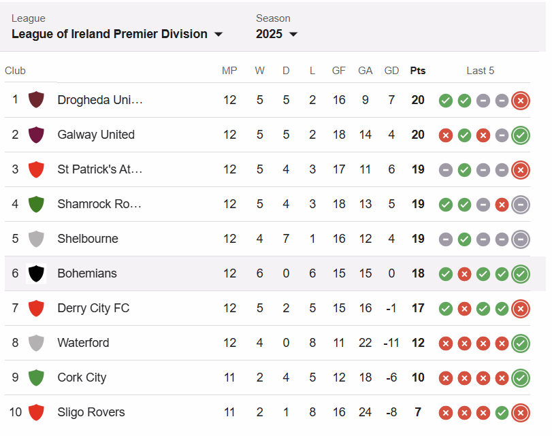Select the St Patrick's Athletic row name
This screenshot has height=436, width=552.
coord(99,169)
